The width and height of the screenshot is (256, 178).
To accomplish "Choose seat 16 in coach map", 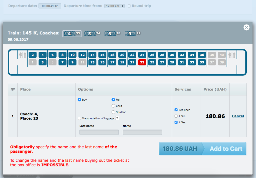I will [x=102, y=55].
